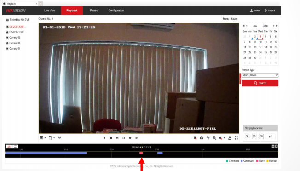The width and height of the screenshot is (300, 171).
Task: Click the second timeline mode button beside the red one
Action: [x=15, y=147]
